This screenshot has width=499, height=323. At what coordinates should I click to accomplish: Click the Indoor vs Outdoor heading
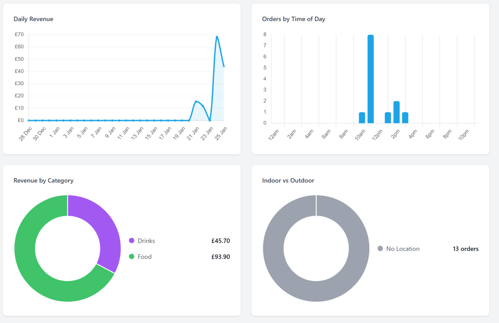pos(288,181)
